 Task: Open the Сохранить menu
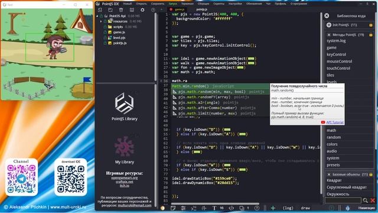[x=158, y=4]
